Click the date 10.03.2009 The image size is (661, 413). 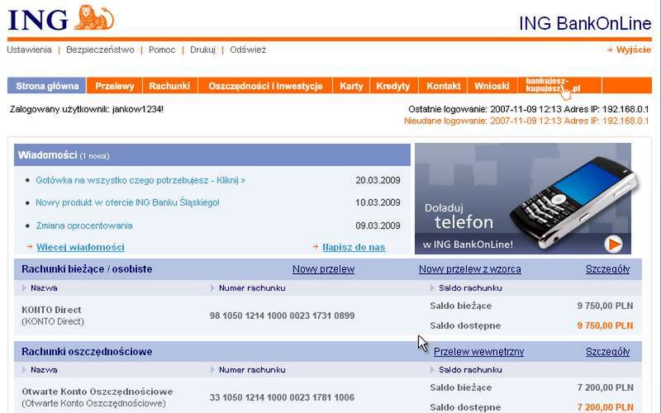coord(378,202)
